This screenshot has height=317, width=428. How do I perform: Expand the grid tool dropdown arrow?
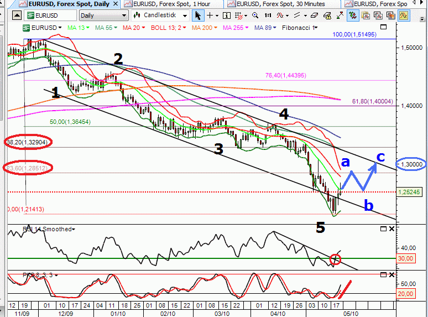pyautogui.click(x=246, y=16)
